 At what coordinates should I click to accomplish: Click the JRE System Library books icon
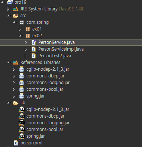pyautogui.click(x=16, y=9)
